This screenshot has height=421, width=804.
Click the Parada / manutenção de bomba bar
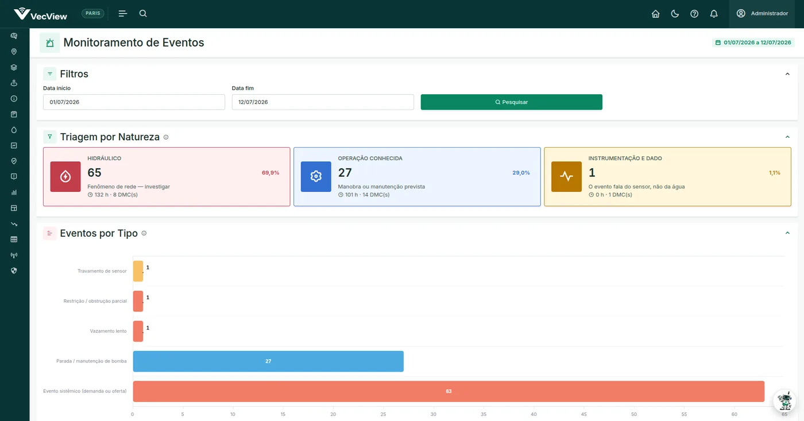pos(268,361)
